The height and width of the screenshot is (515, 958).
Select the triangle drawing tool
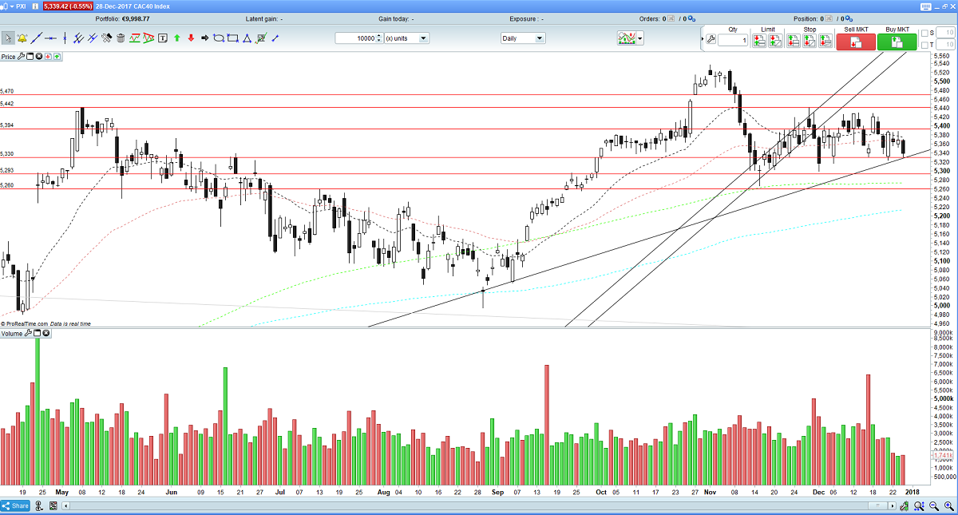[x=247, y=38]
